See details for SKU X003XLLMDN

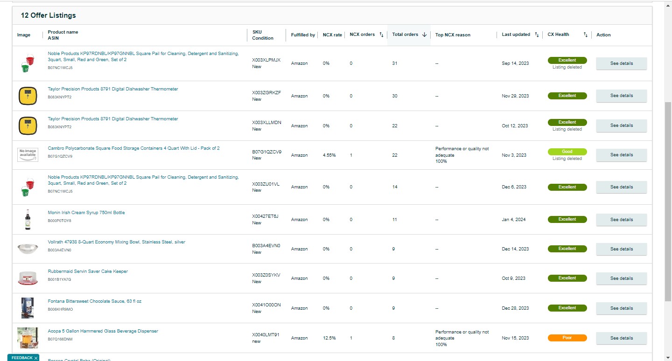click(621, 125)
